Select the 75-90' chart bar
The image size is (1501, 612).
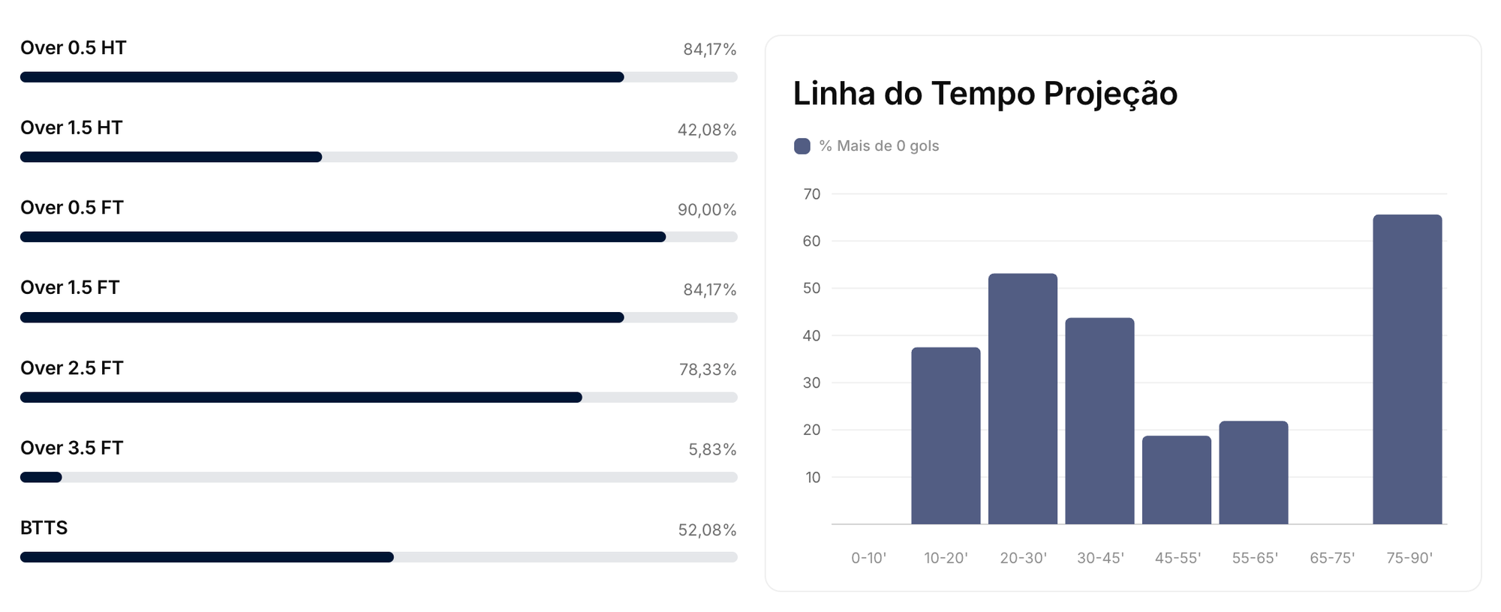(x=1407, y=369)
